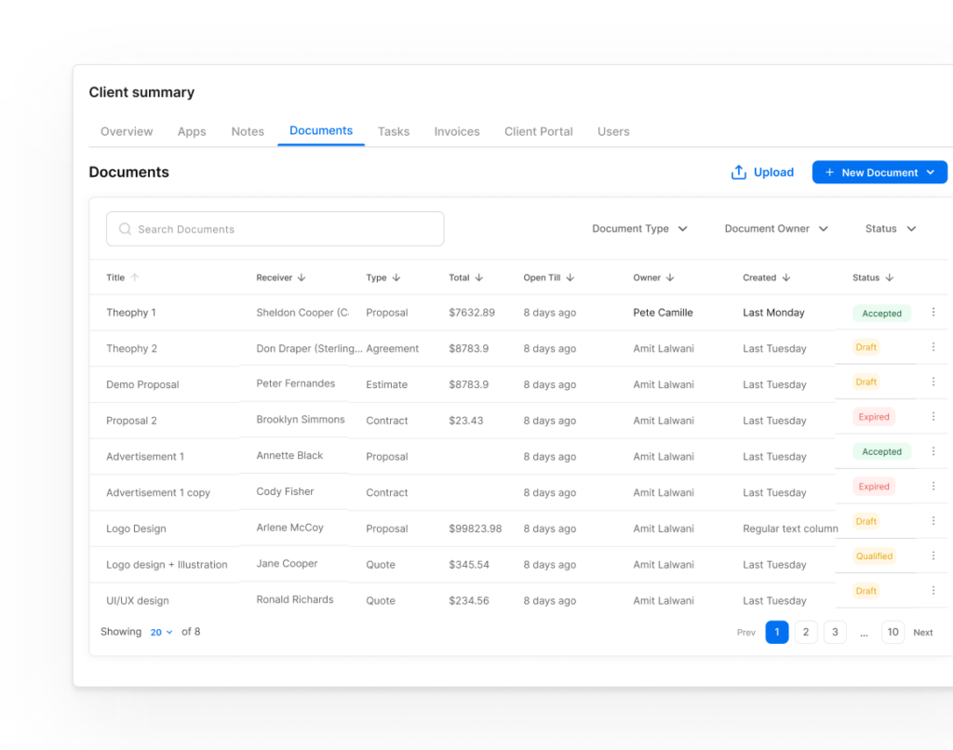953x750 pixels.
Task: Sort by Created column arrow
Action: (x=786, y=277)
